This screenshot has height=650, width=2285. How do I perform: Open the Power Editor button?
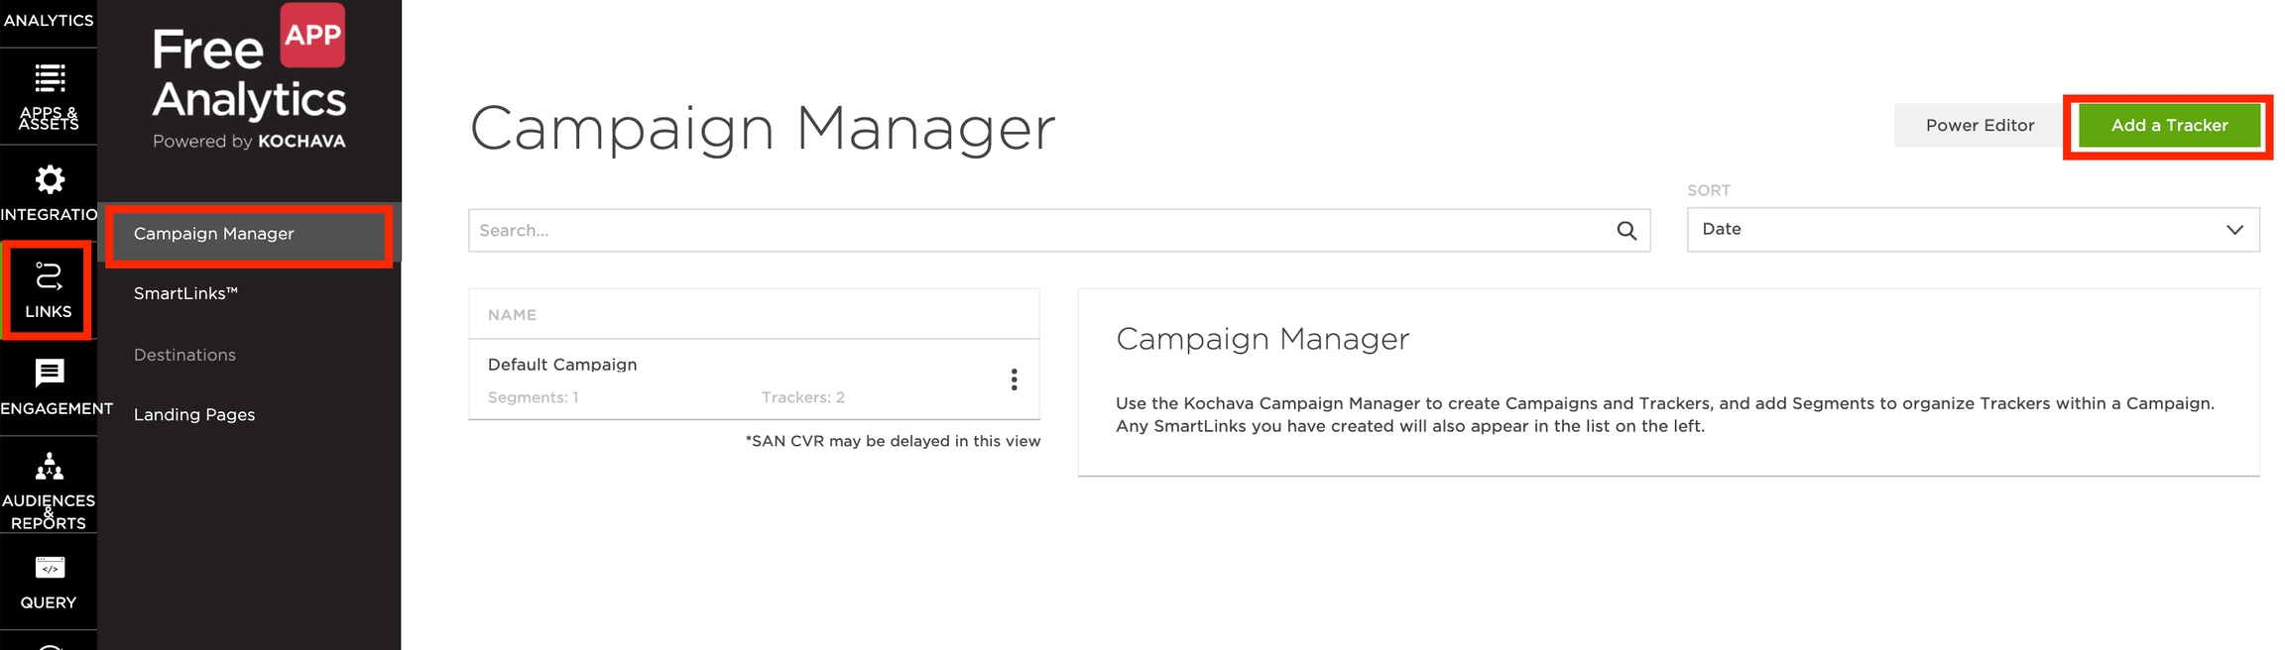[1980, 126]
